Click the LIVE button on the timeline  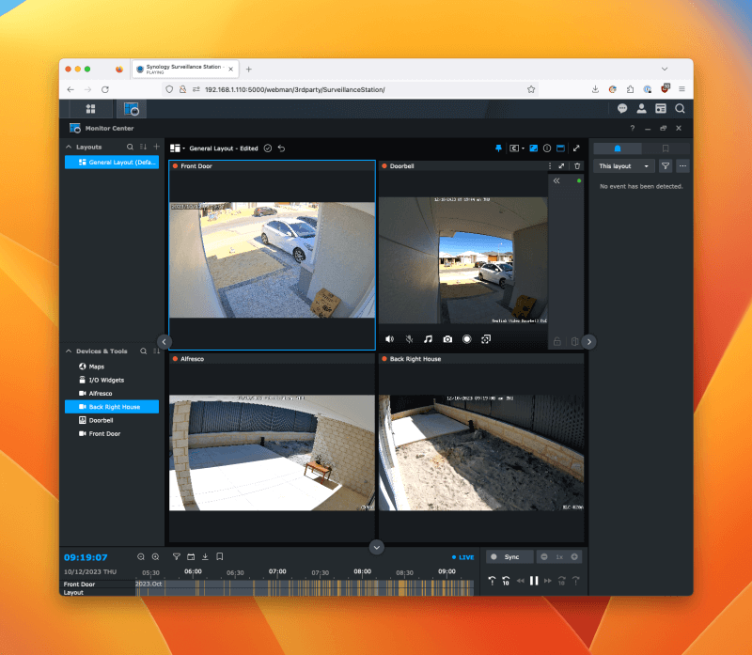pos(462,556)
